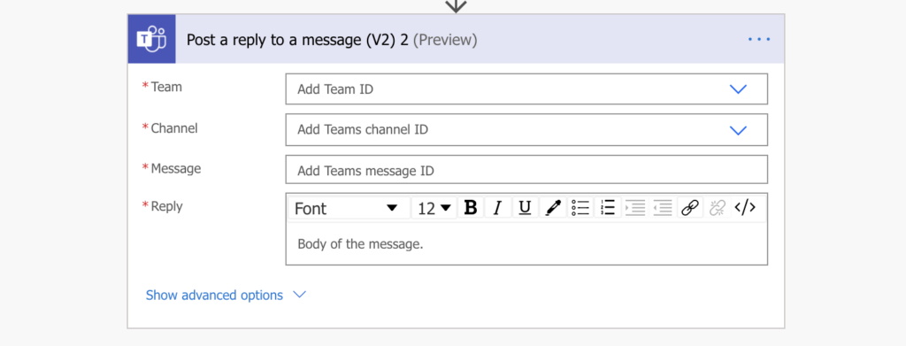Click the increase indent icon
The width and height of the screenshot is (906, 346).
tap(635, 207)
